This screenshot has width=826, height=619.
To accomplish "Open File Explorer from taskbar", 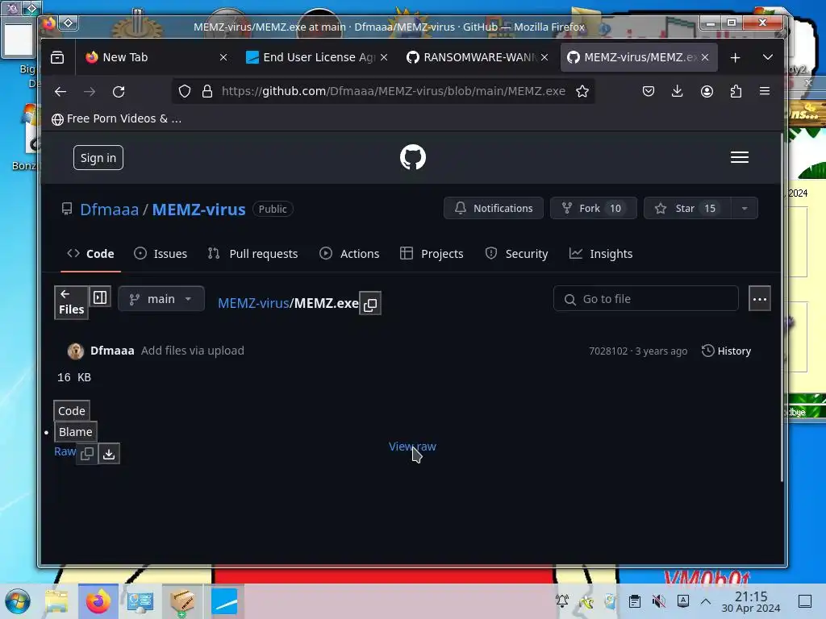I will 56,601.
